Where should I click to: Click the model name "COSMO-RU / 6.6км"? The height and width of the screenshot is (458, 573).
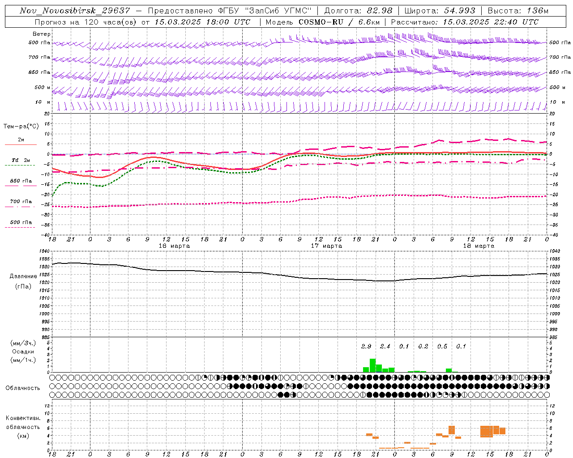point(340,21)
